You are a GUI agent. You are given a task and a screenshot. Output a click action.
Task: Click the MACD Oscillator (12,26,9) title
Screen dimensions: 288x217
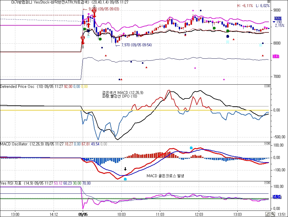(x=22, y=144)
